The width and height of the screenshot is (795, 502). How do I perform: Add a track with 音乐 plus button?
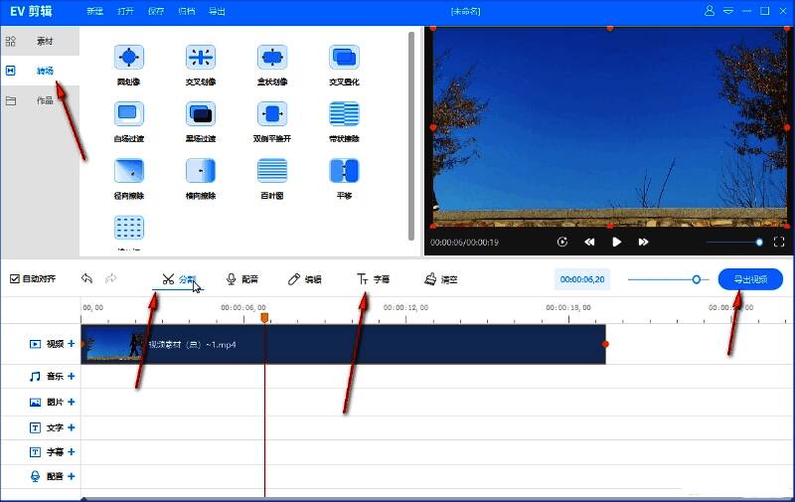point(71,376)
